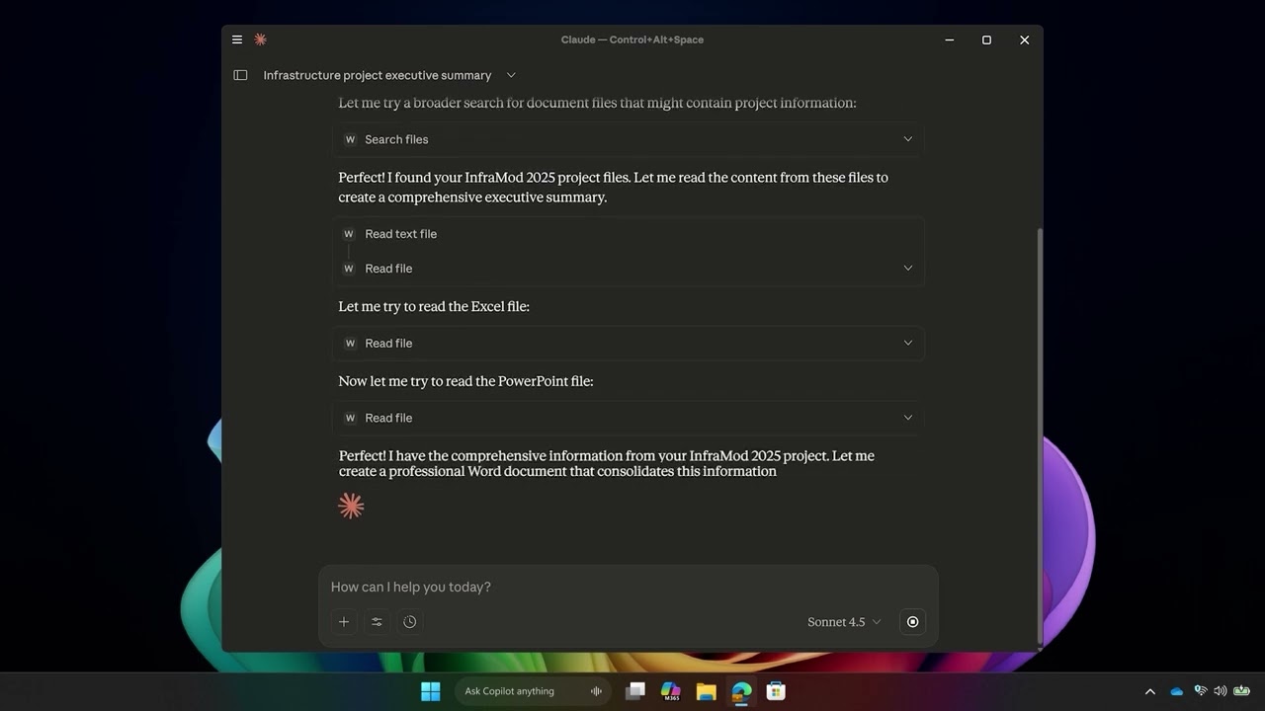
Task: Open conversation title dropdown chevron
Action: (x=511, y=75)
